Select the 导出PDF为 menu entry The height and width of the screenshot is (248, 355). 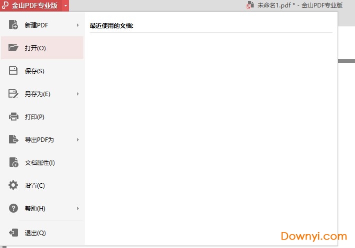[42, 139]
